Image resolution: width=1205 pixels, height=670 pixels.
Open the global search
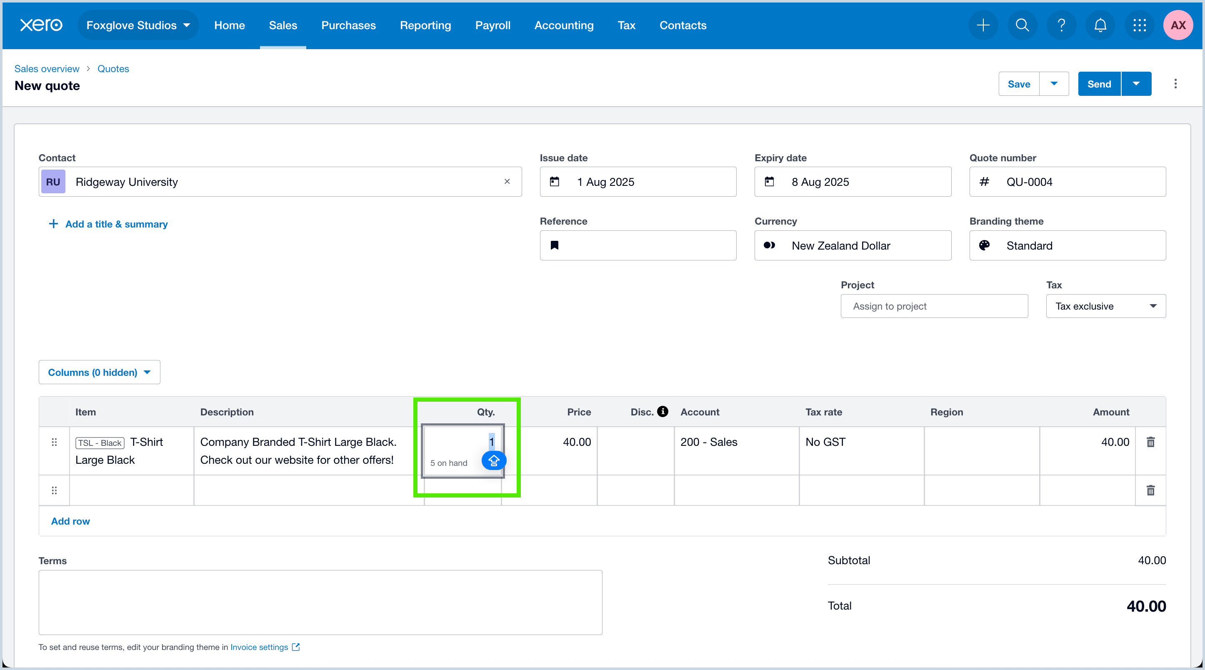[x=1022, y=25]
